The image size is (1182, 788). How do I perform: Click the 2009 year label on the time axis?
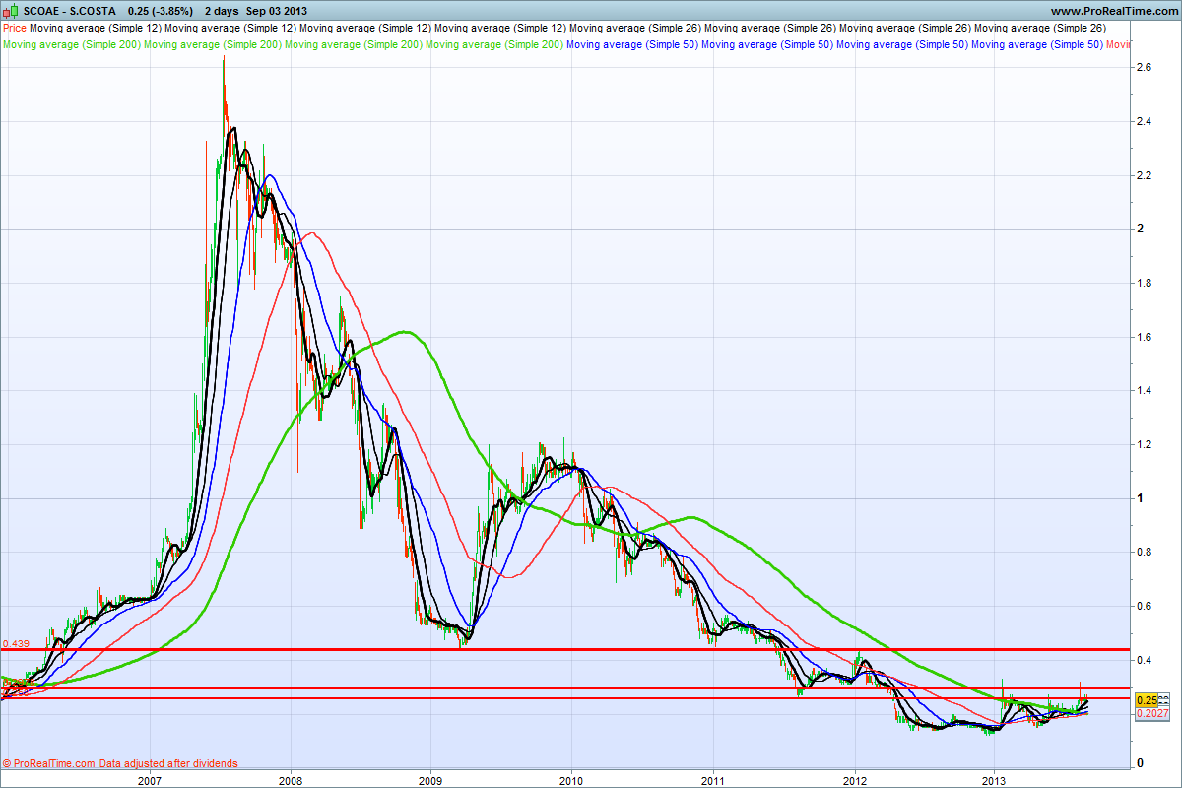[431, 780]
